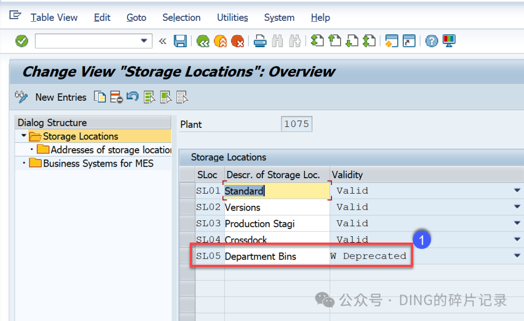The width and height of the screenshot is (524, 321).
Task: Select the SL02 row selector box
Action: [x=187, y=207]
